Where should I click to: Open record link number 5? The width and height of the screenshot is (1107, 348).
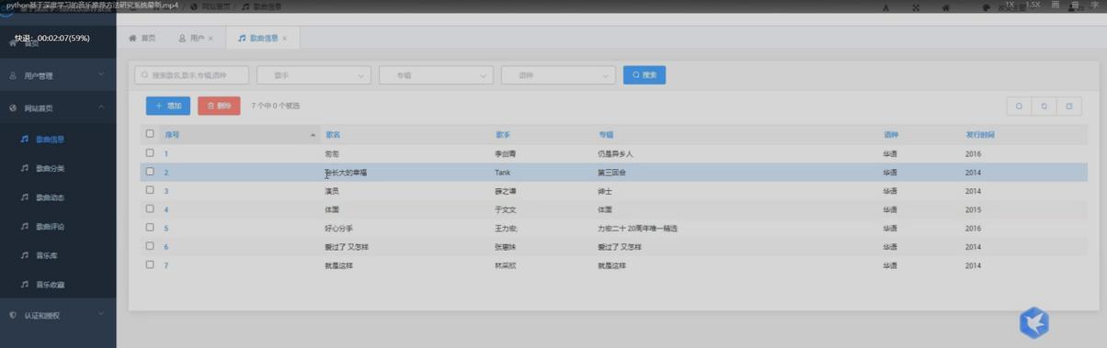tap(166, 229)
